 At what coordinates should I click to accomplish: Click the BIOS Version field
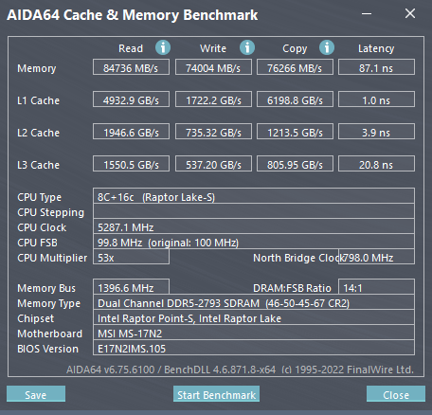(254, 348)
